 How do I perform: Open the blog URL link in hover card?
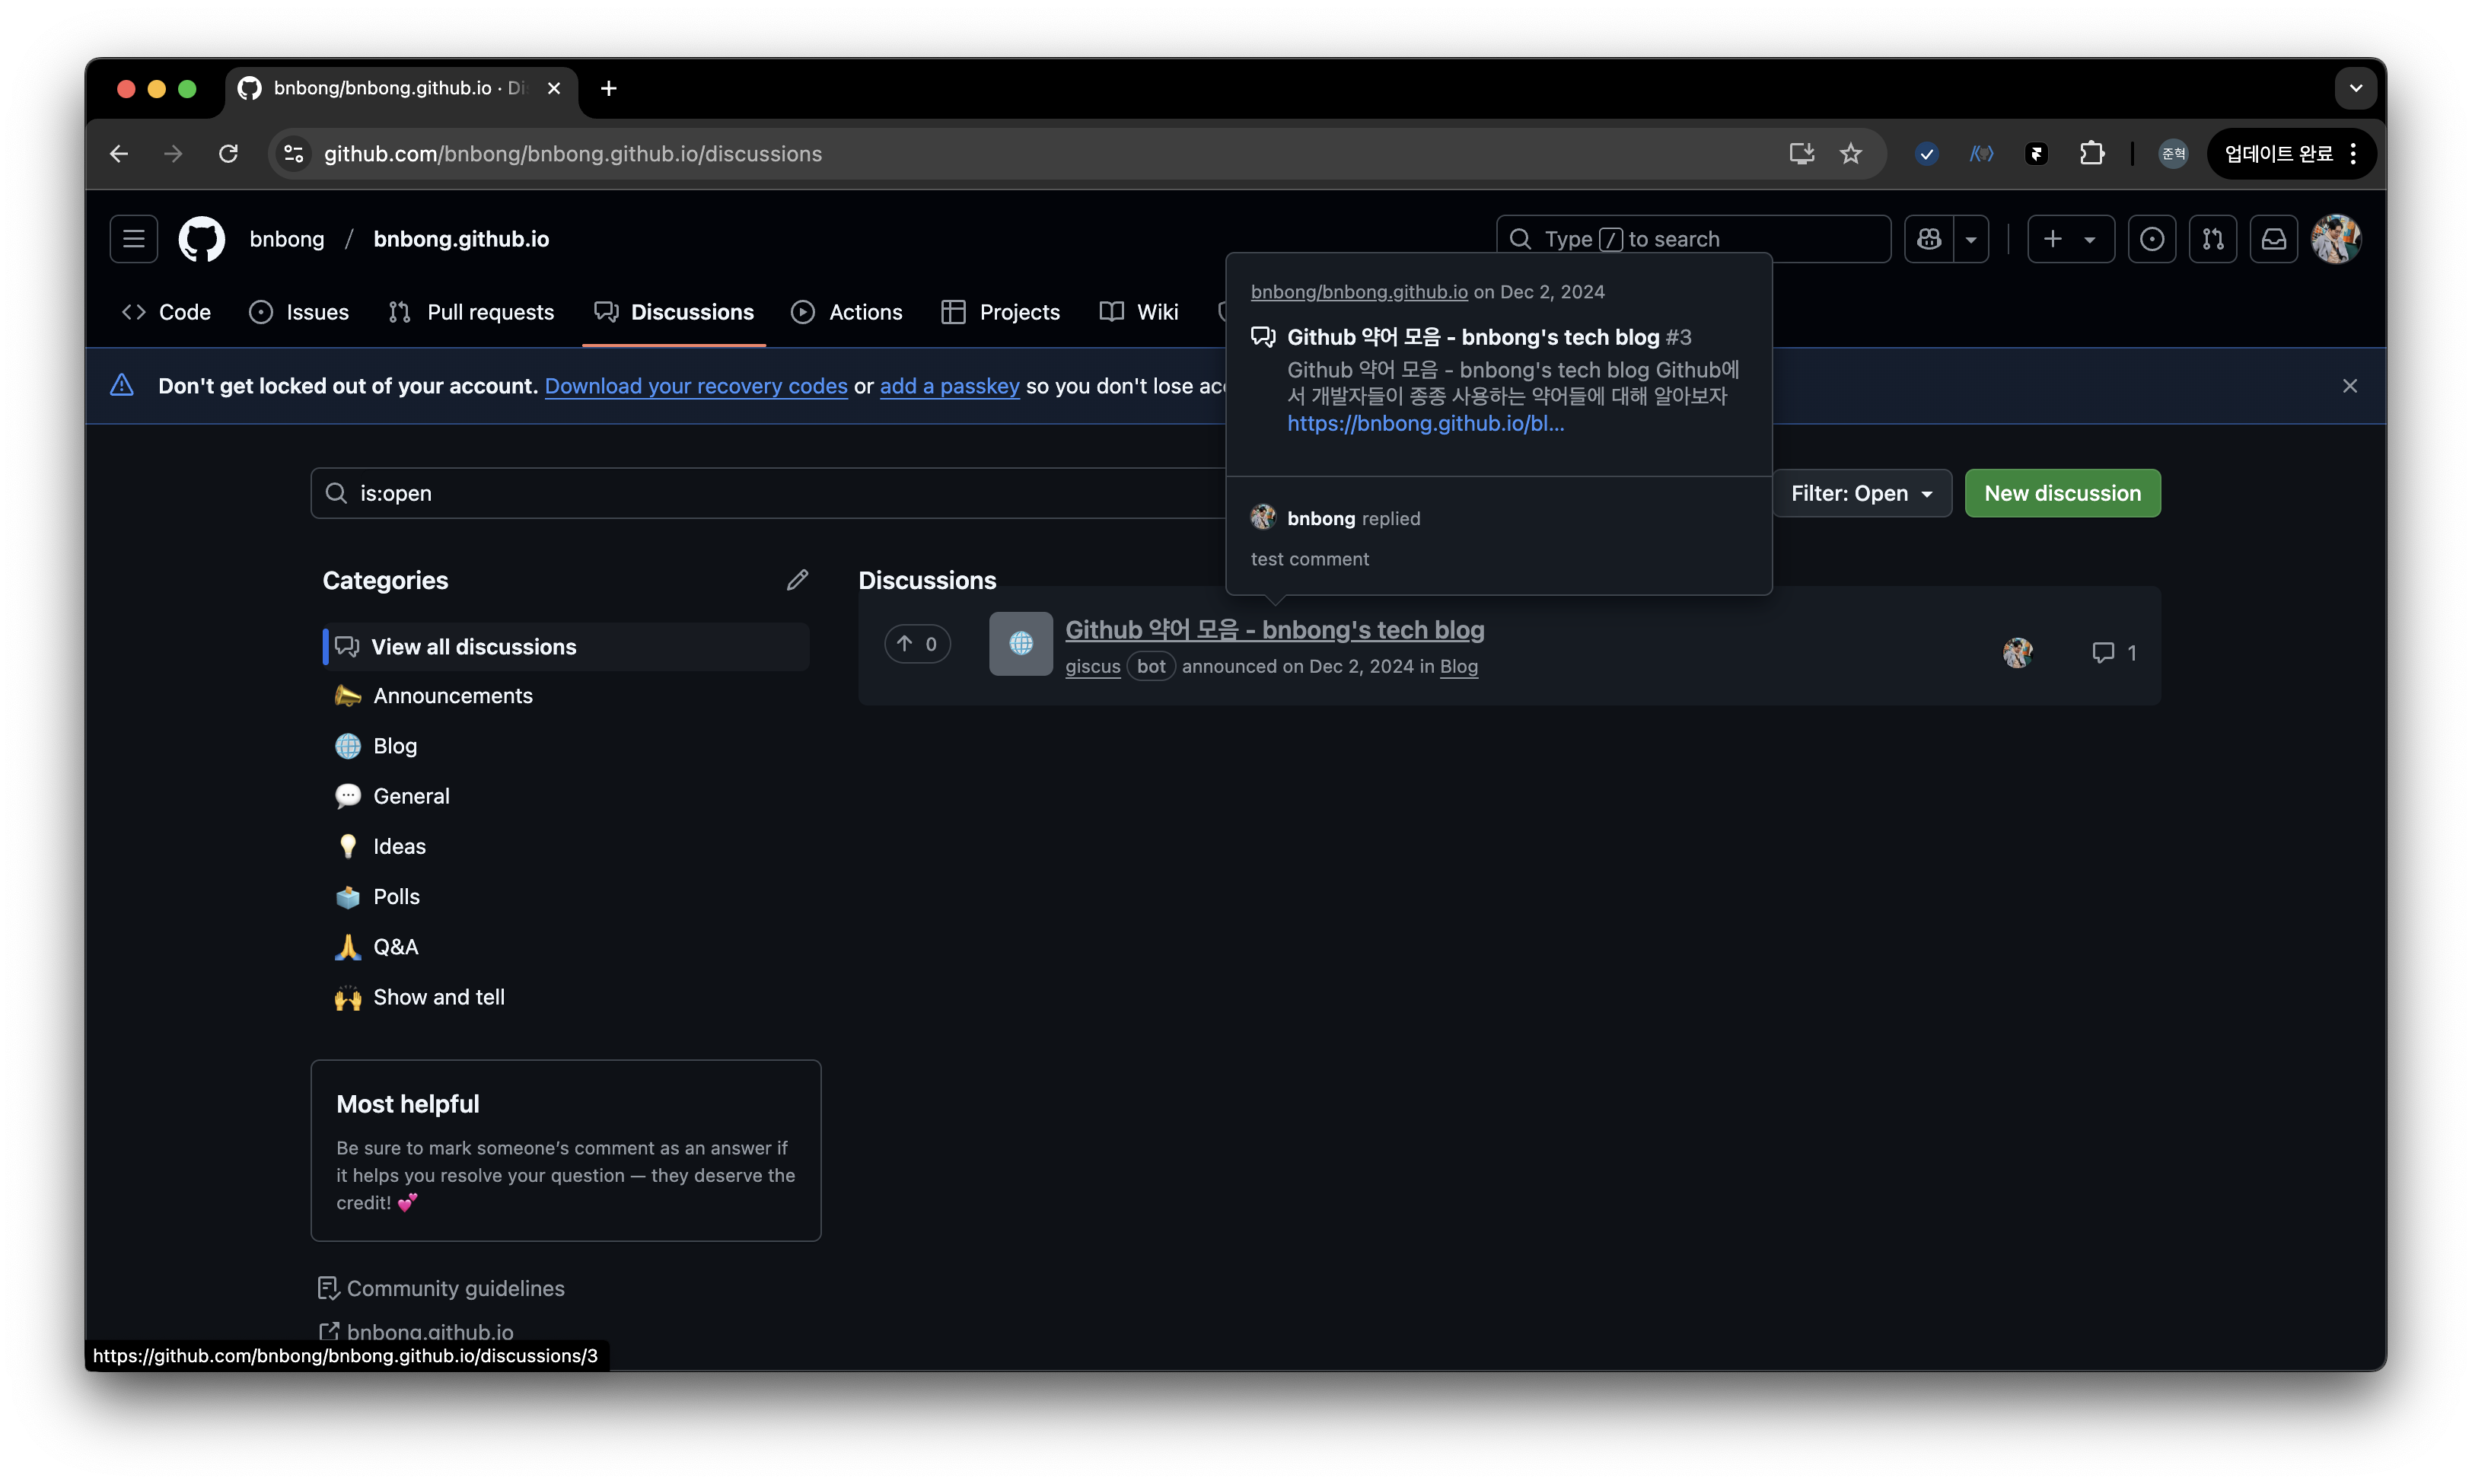[1426, 424]
